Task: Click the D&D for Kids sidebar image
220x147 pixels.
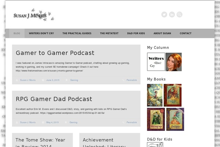Action: click(155, 144)
